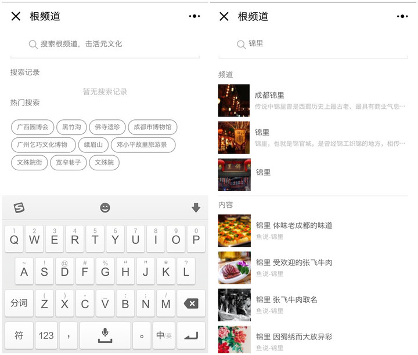Tap the L key
This screenshot has height=355, width=418.
186,271
